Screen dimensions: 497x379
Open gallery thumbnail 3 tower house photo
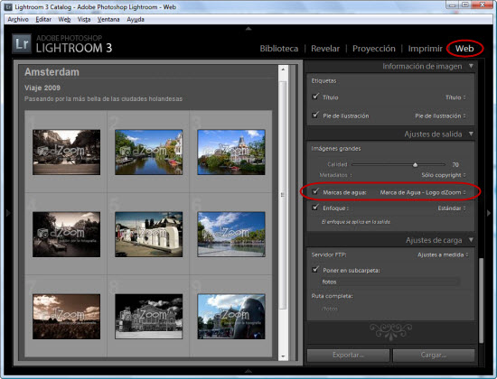pyautogui.click(x=231, y=152)
